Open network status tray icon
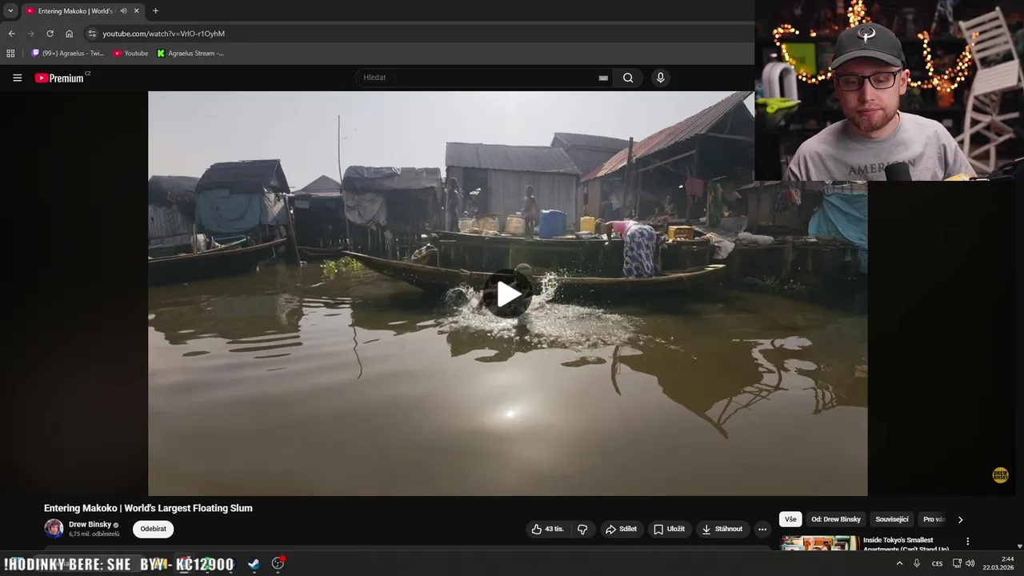This screenshot has height=576, width=1024. coord(957,563)
